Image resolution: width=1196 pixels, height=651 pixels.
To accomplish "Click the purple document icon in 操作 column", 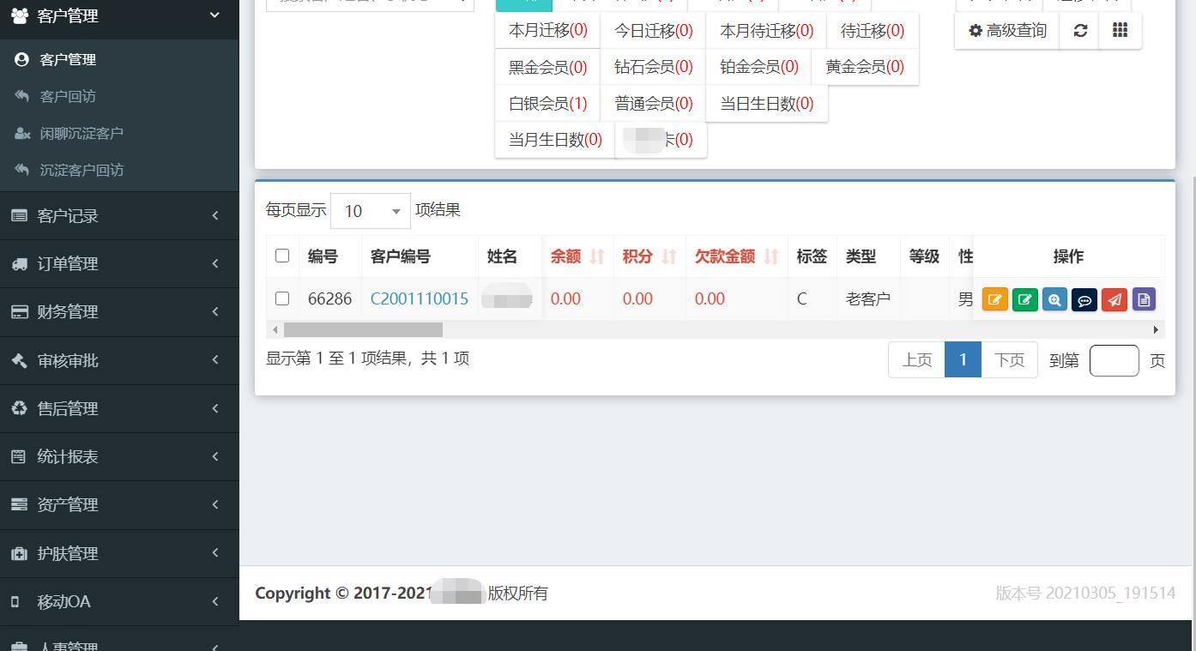I will [1144, 299].
